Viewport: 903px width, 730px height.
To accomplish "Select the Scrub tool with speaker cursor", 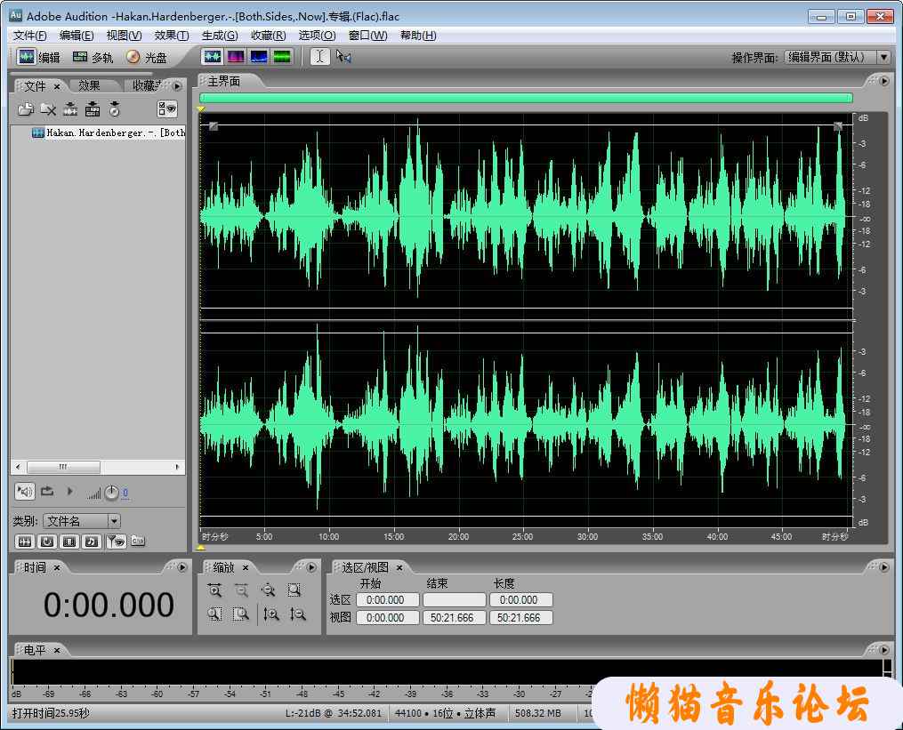I will (343, 56).
